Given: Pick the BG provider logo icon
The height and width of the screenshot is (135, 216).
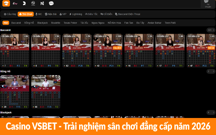Looking at the screenshot, I should tap(51, 3).
